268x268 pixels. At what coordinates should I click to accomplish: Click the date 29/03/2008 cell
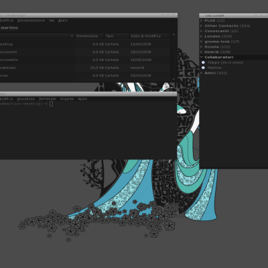[141, 76]
